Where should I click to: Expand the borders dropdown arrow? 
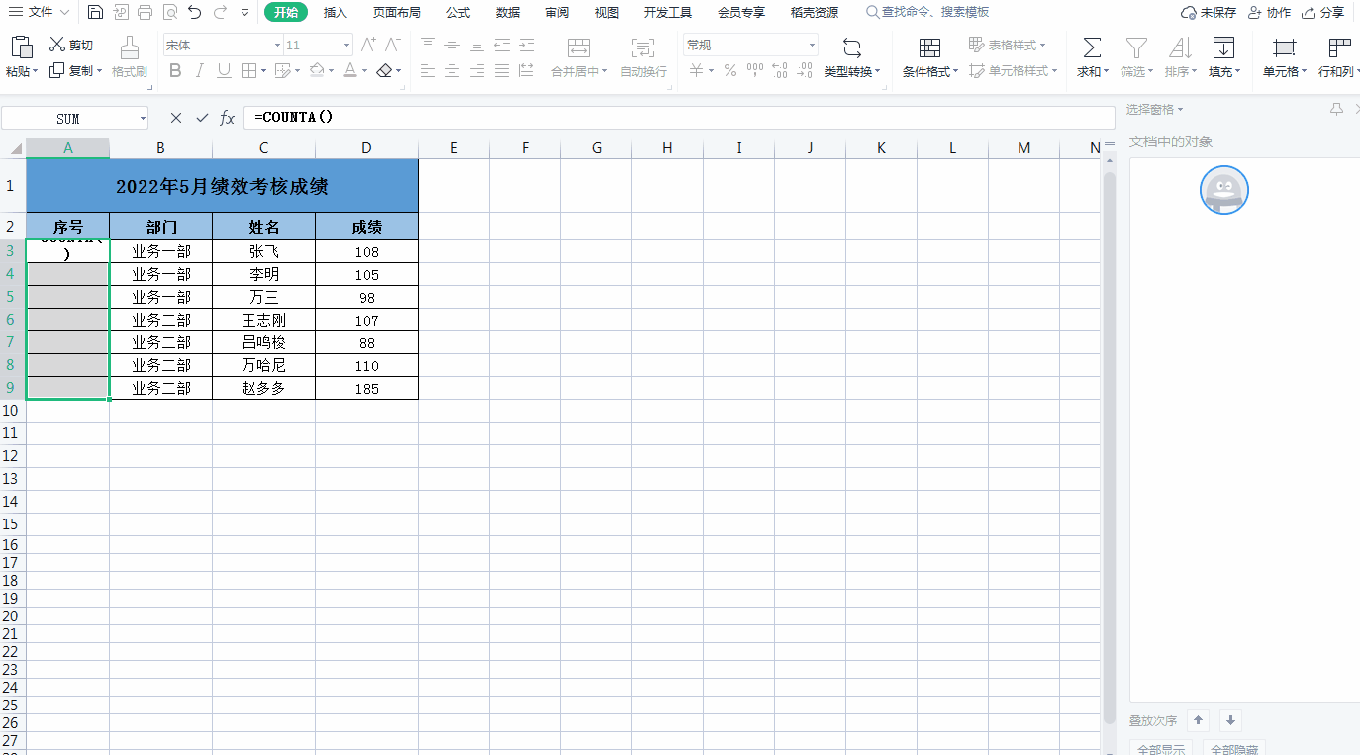pyautogui.click(x=262, y=71)
